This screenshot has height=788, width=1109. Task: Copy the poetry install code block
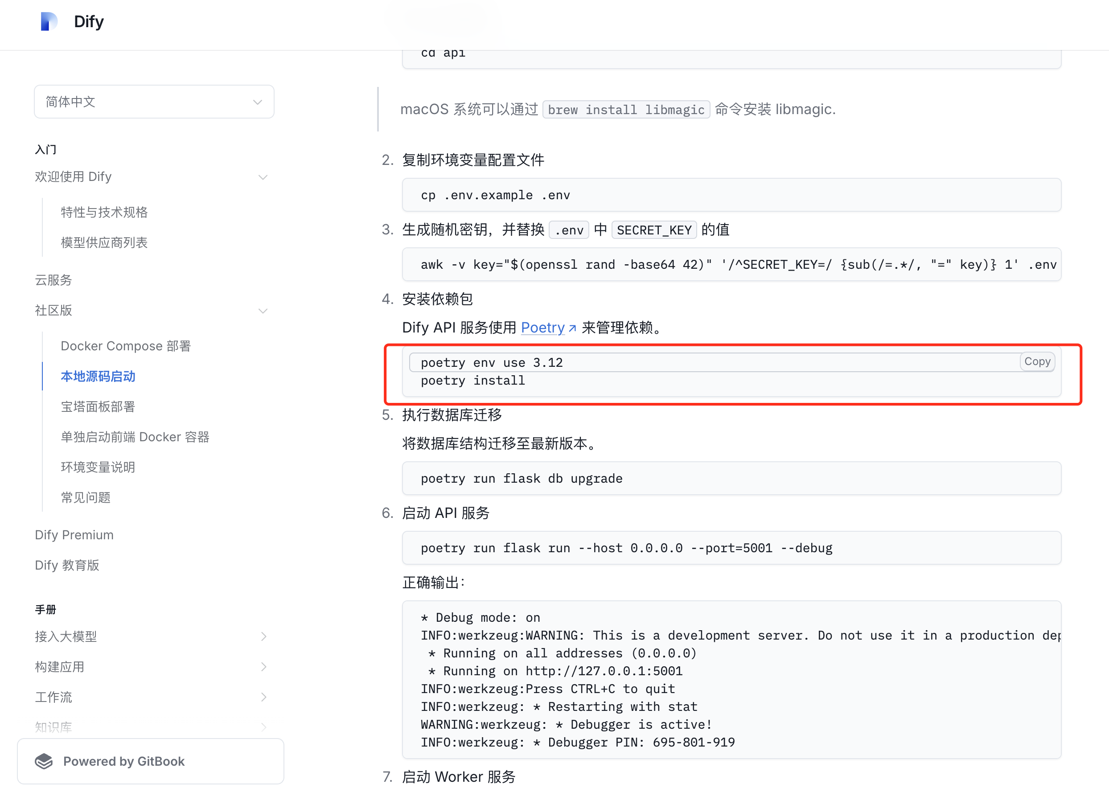pos(1037,362)
